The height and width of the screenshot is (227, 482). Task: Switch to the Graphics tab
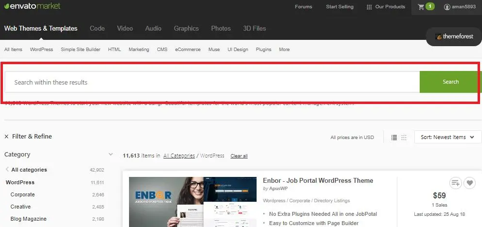click(x=186, y=29)
